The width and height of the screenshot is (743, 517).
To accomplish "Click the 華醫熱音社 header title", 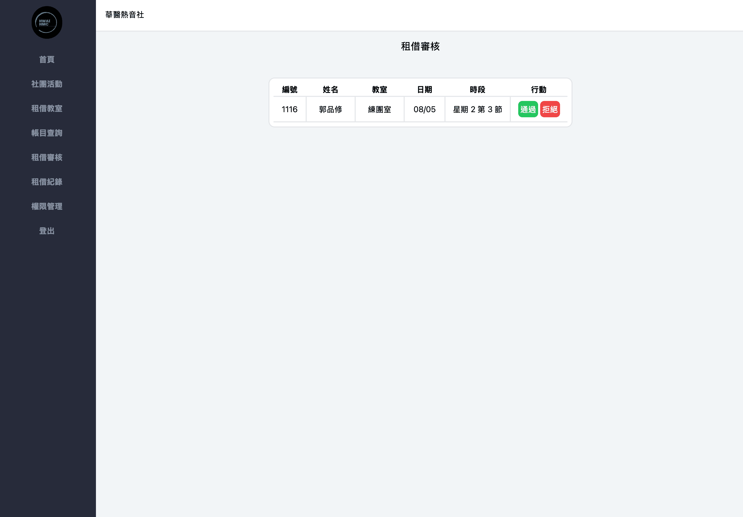I will pos(125,15).
